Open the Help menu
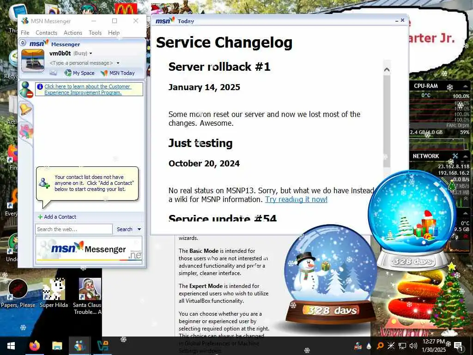Viewport: 473px width, 355px height. pos(114,33)
